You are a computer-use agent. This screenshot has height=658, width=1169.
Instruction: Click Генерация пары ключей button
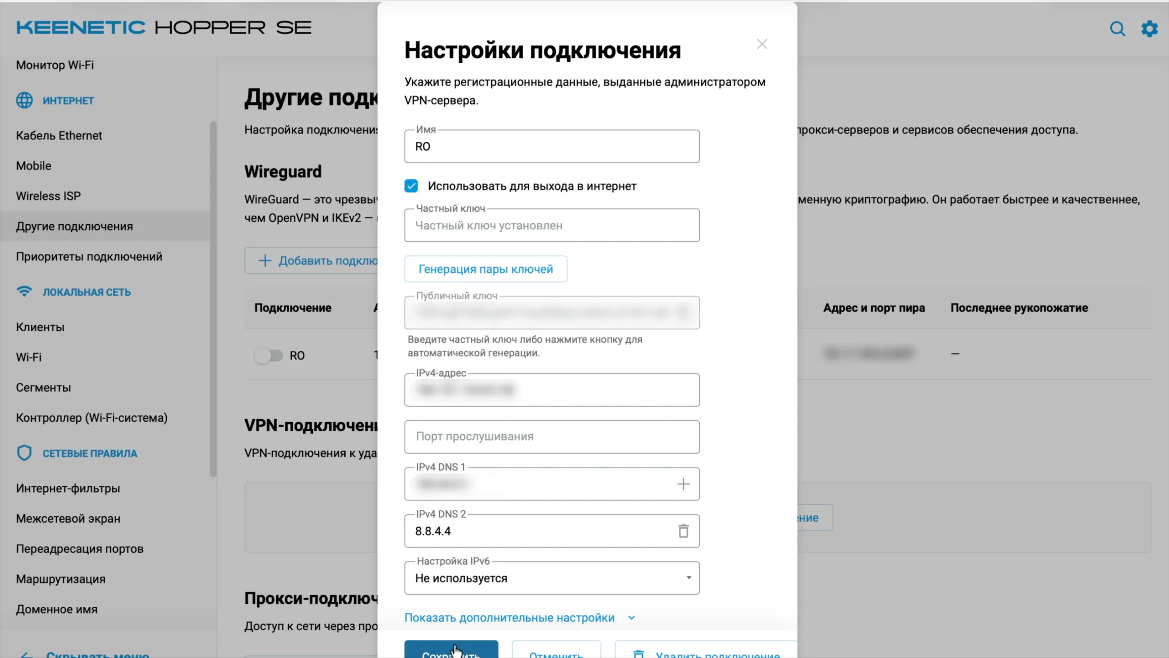click(x=486, y=269)
